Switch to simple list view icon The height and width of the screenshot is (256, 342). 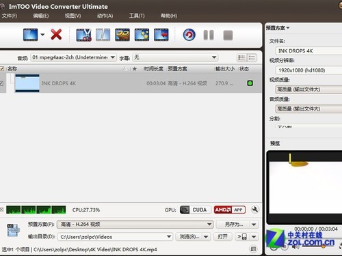coord(252,57)
